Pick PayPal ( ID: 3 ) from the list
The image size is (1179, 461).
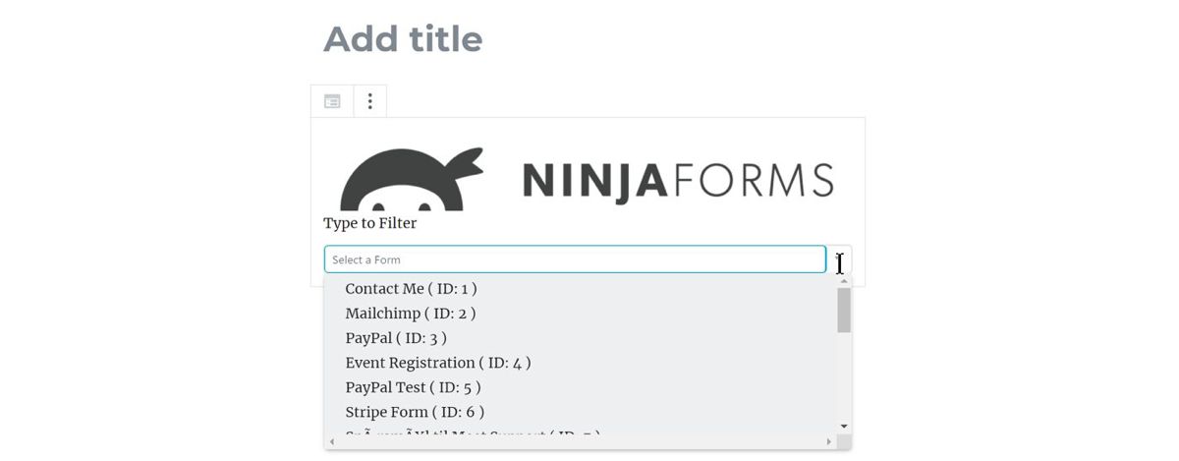point(396,338)
